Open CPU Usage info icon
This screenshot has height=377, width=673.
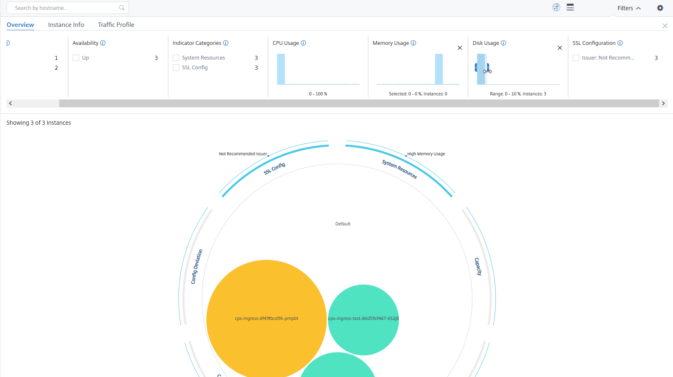tap(303, 43)
